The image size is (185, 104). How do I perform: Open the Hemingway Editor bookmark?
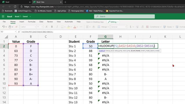76,11
